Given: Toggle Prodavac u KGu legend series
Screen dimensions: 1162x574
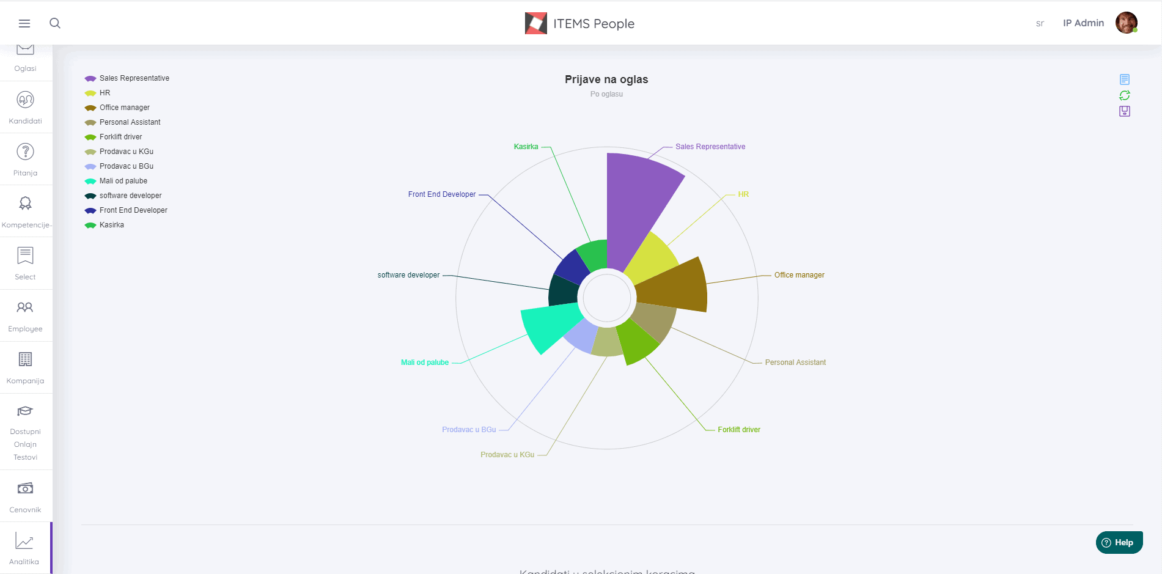Looking at the screenshot, I should (119, 152).
